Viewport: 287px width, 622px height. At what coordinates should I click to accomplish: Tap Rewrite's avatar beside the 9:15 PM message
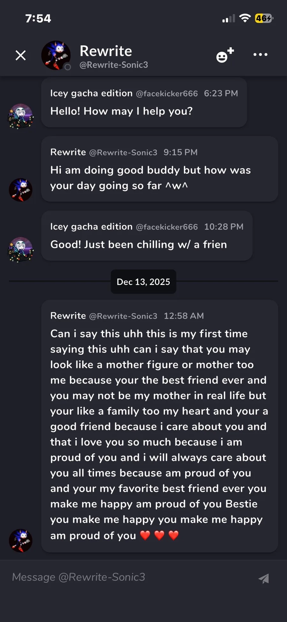pos(21,190)
